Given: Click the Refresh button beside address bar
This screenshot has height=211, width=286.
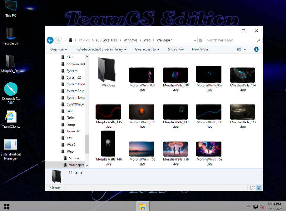Looking at the screenshot, I should [201, 40].
